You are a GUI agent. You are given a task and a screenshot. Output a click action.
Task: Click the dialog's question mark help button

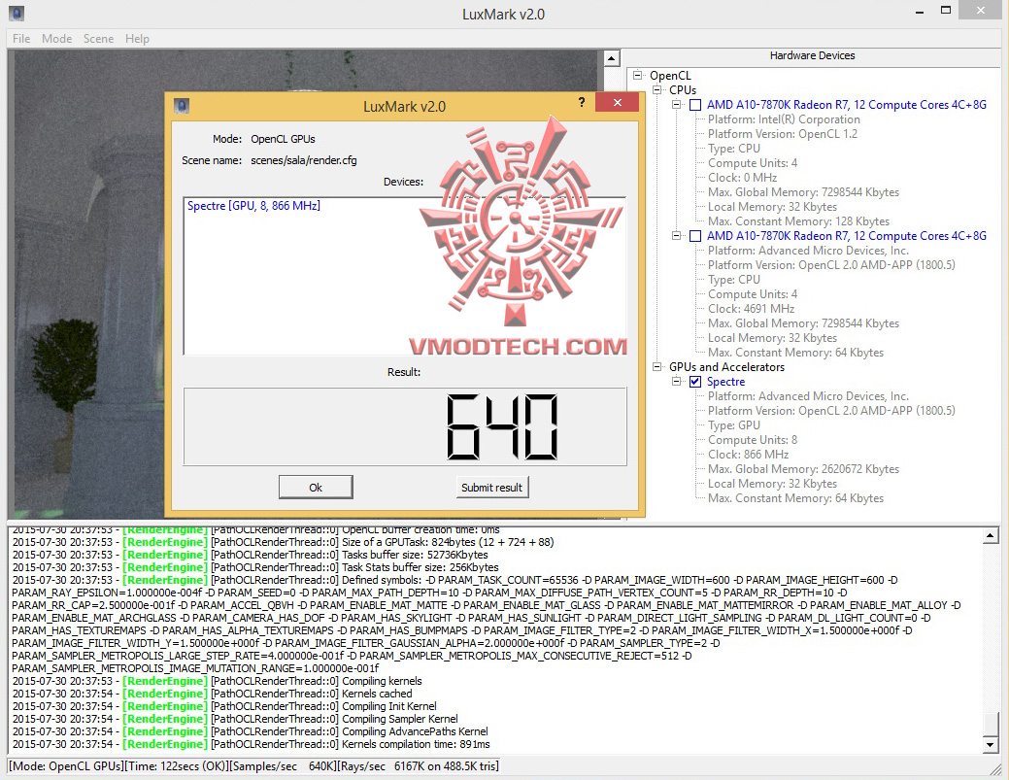[x=582, y=102]
